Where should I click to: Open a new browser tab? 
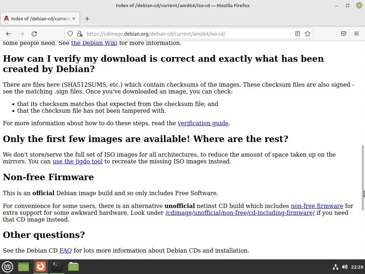[x=87, y=19]
